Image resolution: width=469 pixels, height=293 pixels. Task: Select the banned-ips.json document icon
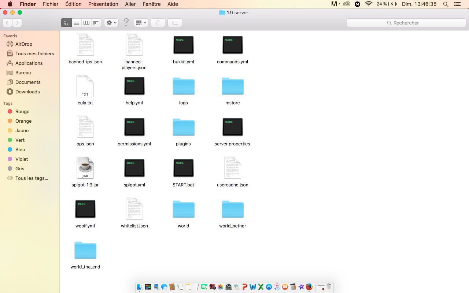click(x=85, y=45)
